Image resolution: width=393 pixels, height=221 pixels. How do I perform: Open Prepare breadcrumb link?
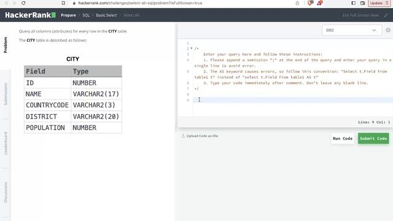(x=68, y=15)
